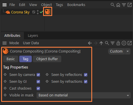133x105 pixels.
Task: Click Cast shadows keyframe diamond
Action: click(5, 88)
